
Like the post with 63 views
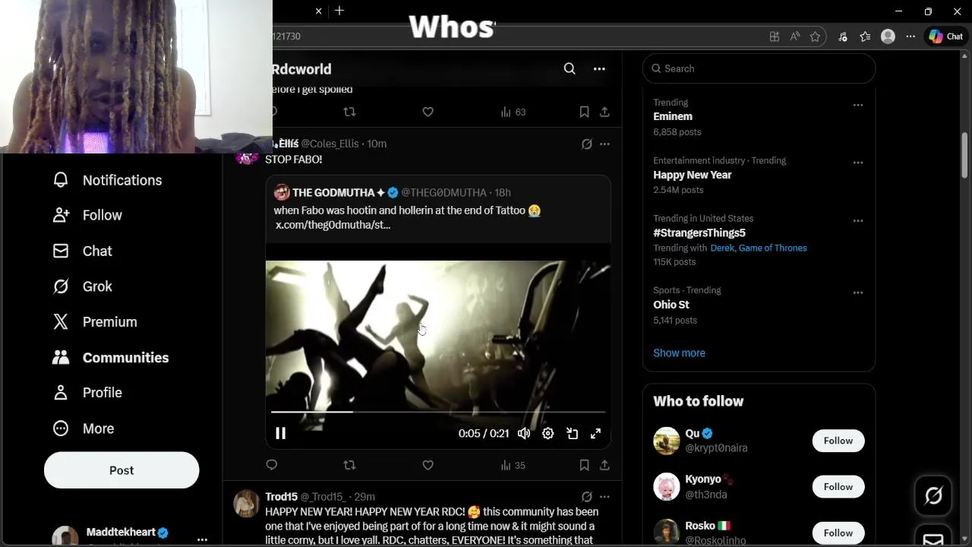point(428,112)
